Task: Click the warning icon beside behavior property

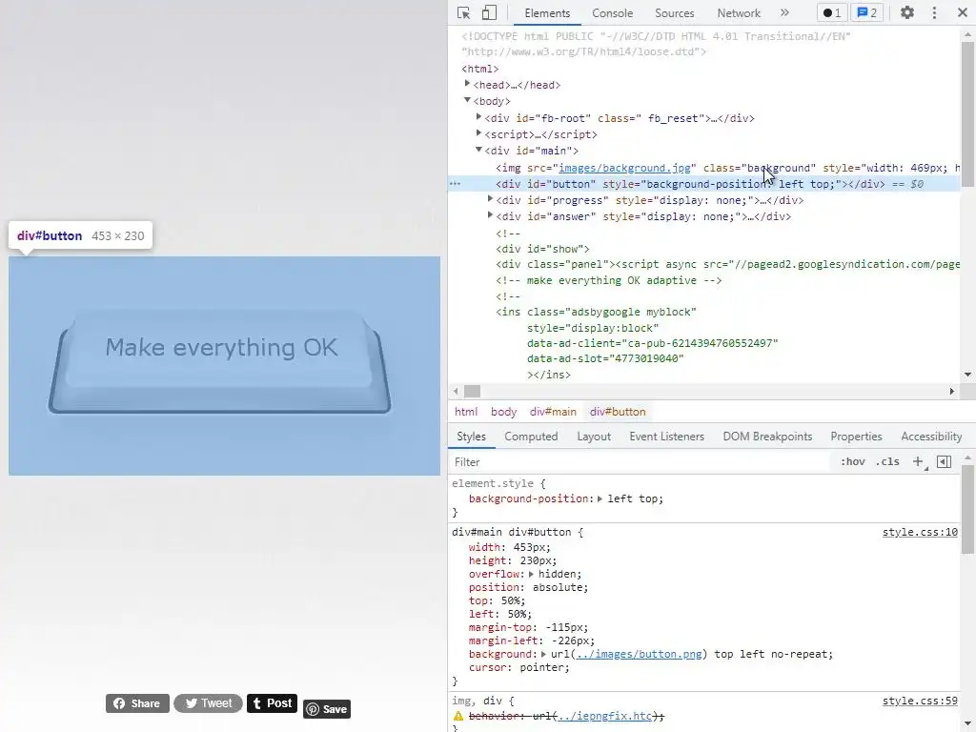Action: (458, 716)
